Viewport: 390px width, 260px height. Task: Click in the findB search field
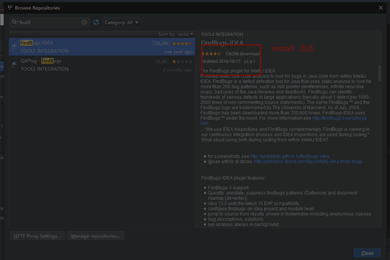coord(50,22)
